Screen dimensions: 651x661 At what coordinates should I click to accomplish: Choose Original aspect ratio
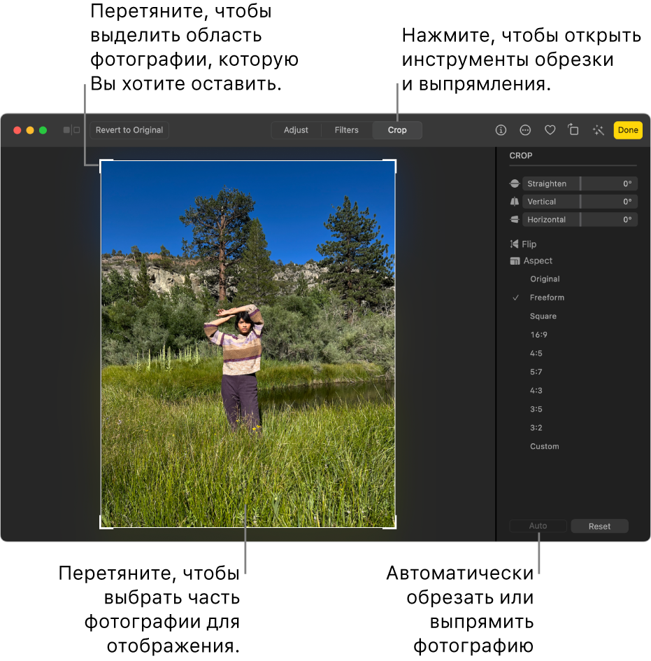(x=545, y=279)
